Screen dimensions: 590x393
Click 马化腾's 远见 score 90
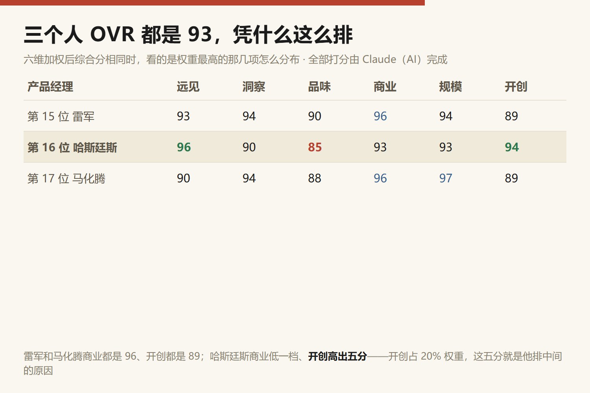(x=183, y=178)
